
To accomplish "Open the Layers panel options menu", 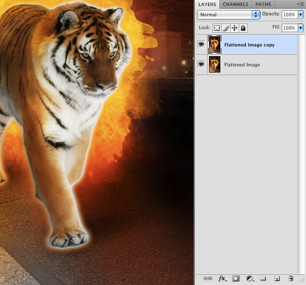I will 300,4.
